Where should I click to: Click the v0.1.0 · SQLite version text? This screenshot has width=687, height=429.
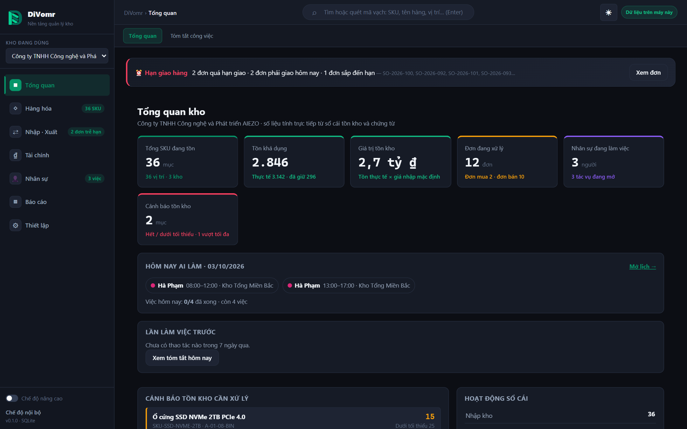[x=20, y=420]
